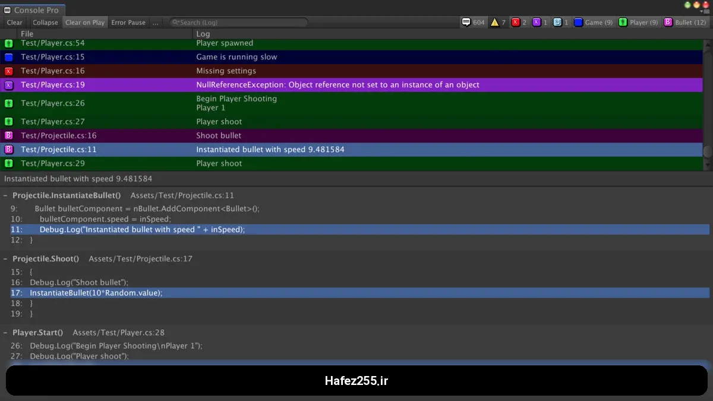Click the purple X icon on Player.cs:19 row
The image size is (713, 401).
pyautogui.click(x=8, y=85)
